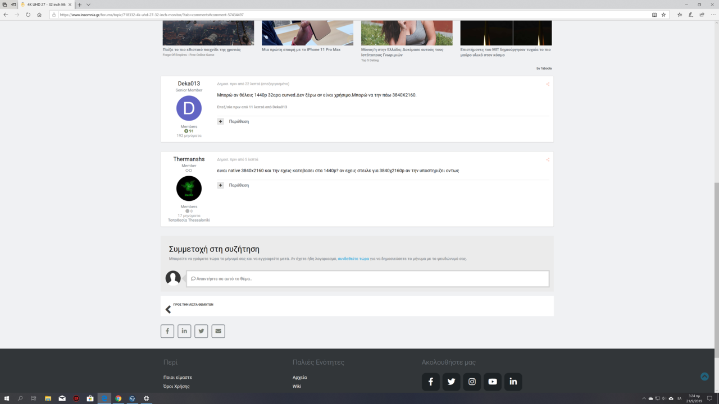The width and height of the screenshot is (719, 404).
Task: Go back to the topic list arrow
Action: click(x=168, y=309)
